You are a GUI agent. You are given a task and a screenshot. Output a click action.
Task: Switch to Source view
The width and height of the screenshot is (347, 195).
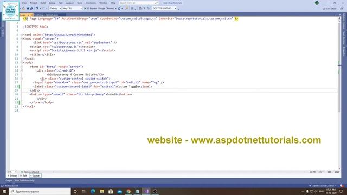[x=35, y=175]
